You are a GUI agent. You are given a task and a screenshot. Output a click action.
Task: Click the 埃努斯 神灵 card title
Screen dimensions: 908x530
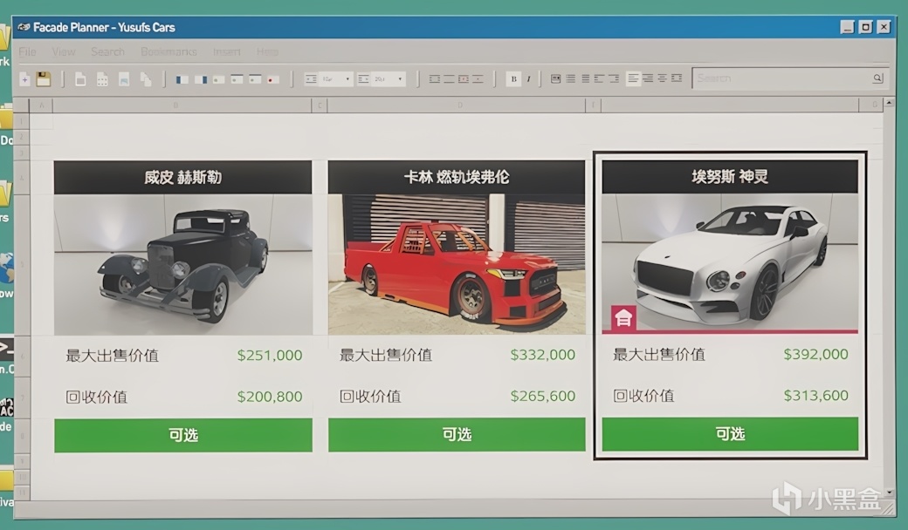[730, 176]
